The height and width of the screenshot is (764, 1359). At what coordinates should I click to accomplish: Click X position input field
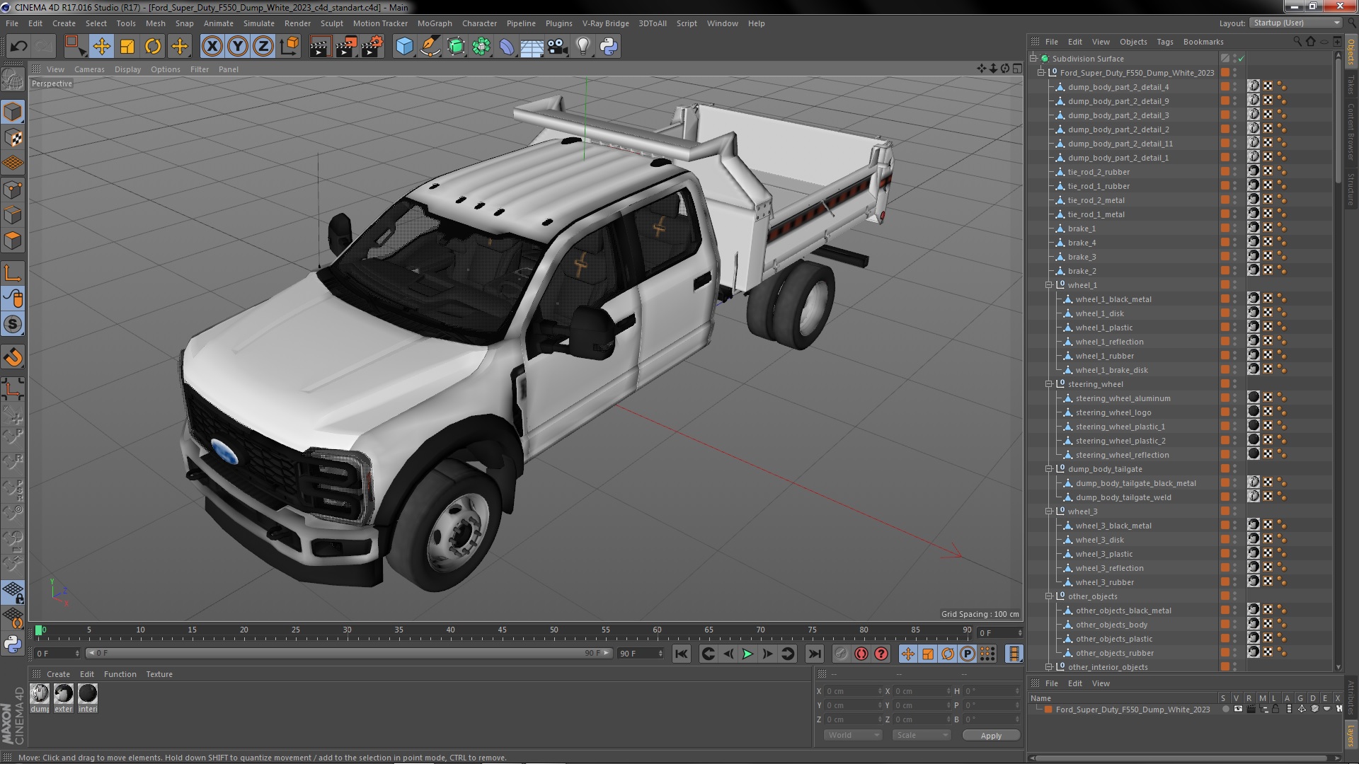click(854, 691)
